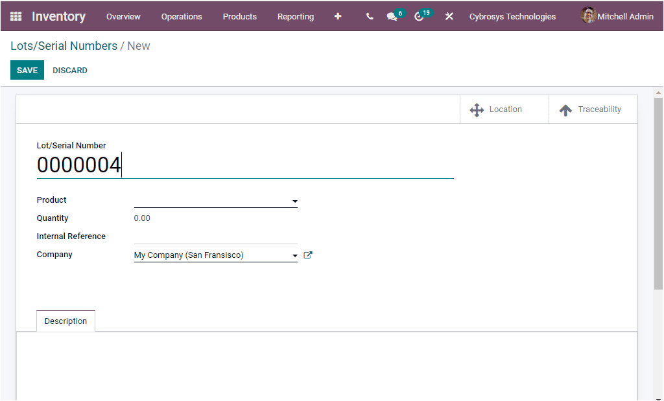The height and width of the screenshot is (401, 664).
Task: Open Company record external link icon
Action: tap(307, 255)
